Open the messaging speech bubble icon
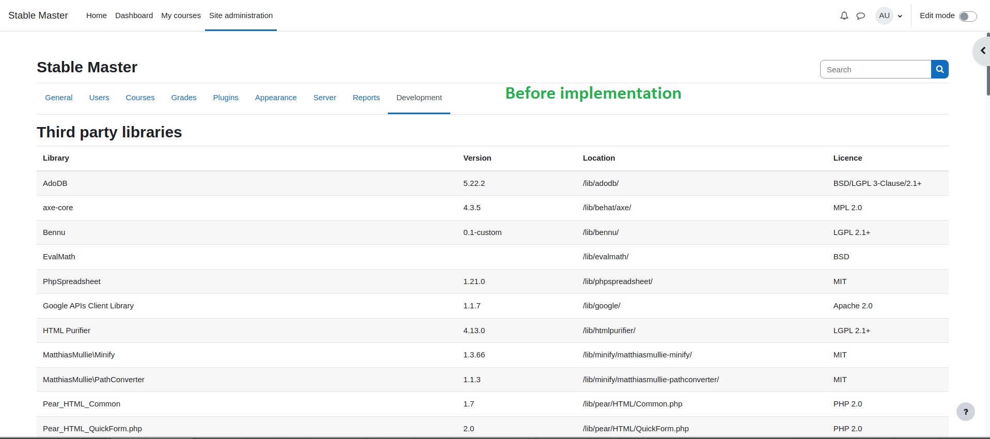This screenshot has width=990, height=439. pyautogui.click(x=860, y=15)
